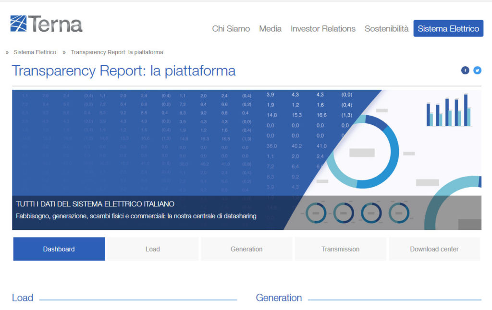Open the Media menu

270,29
